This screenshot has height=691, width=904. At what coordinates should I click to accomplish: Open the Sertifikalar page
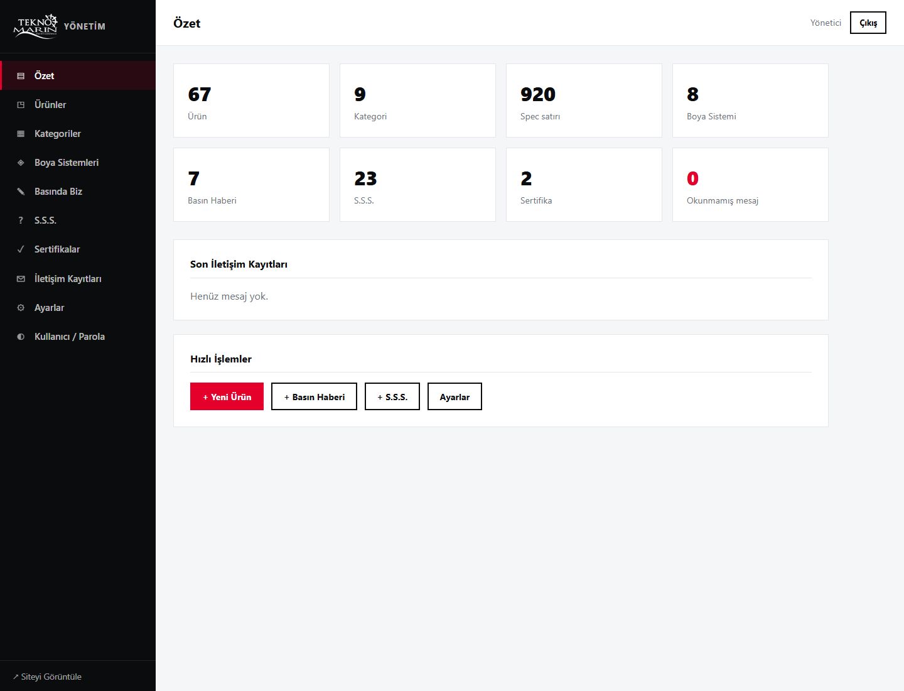pos(78,249)
